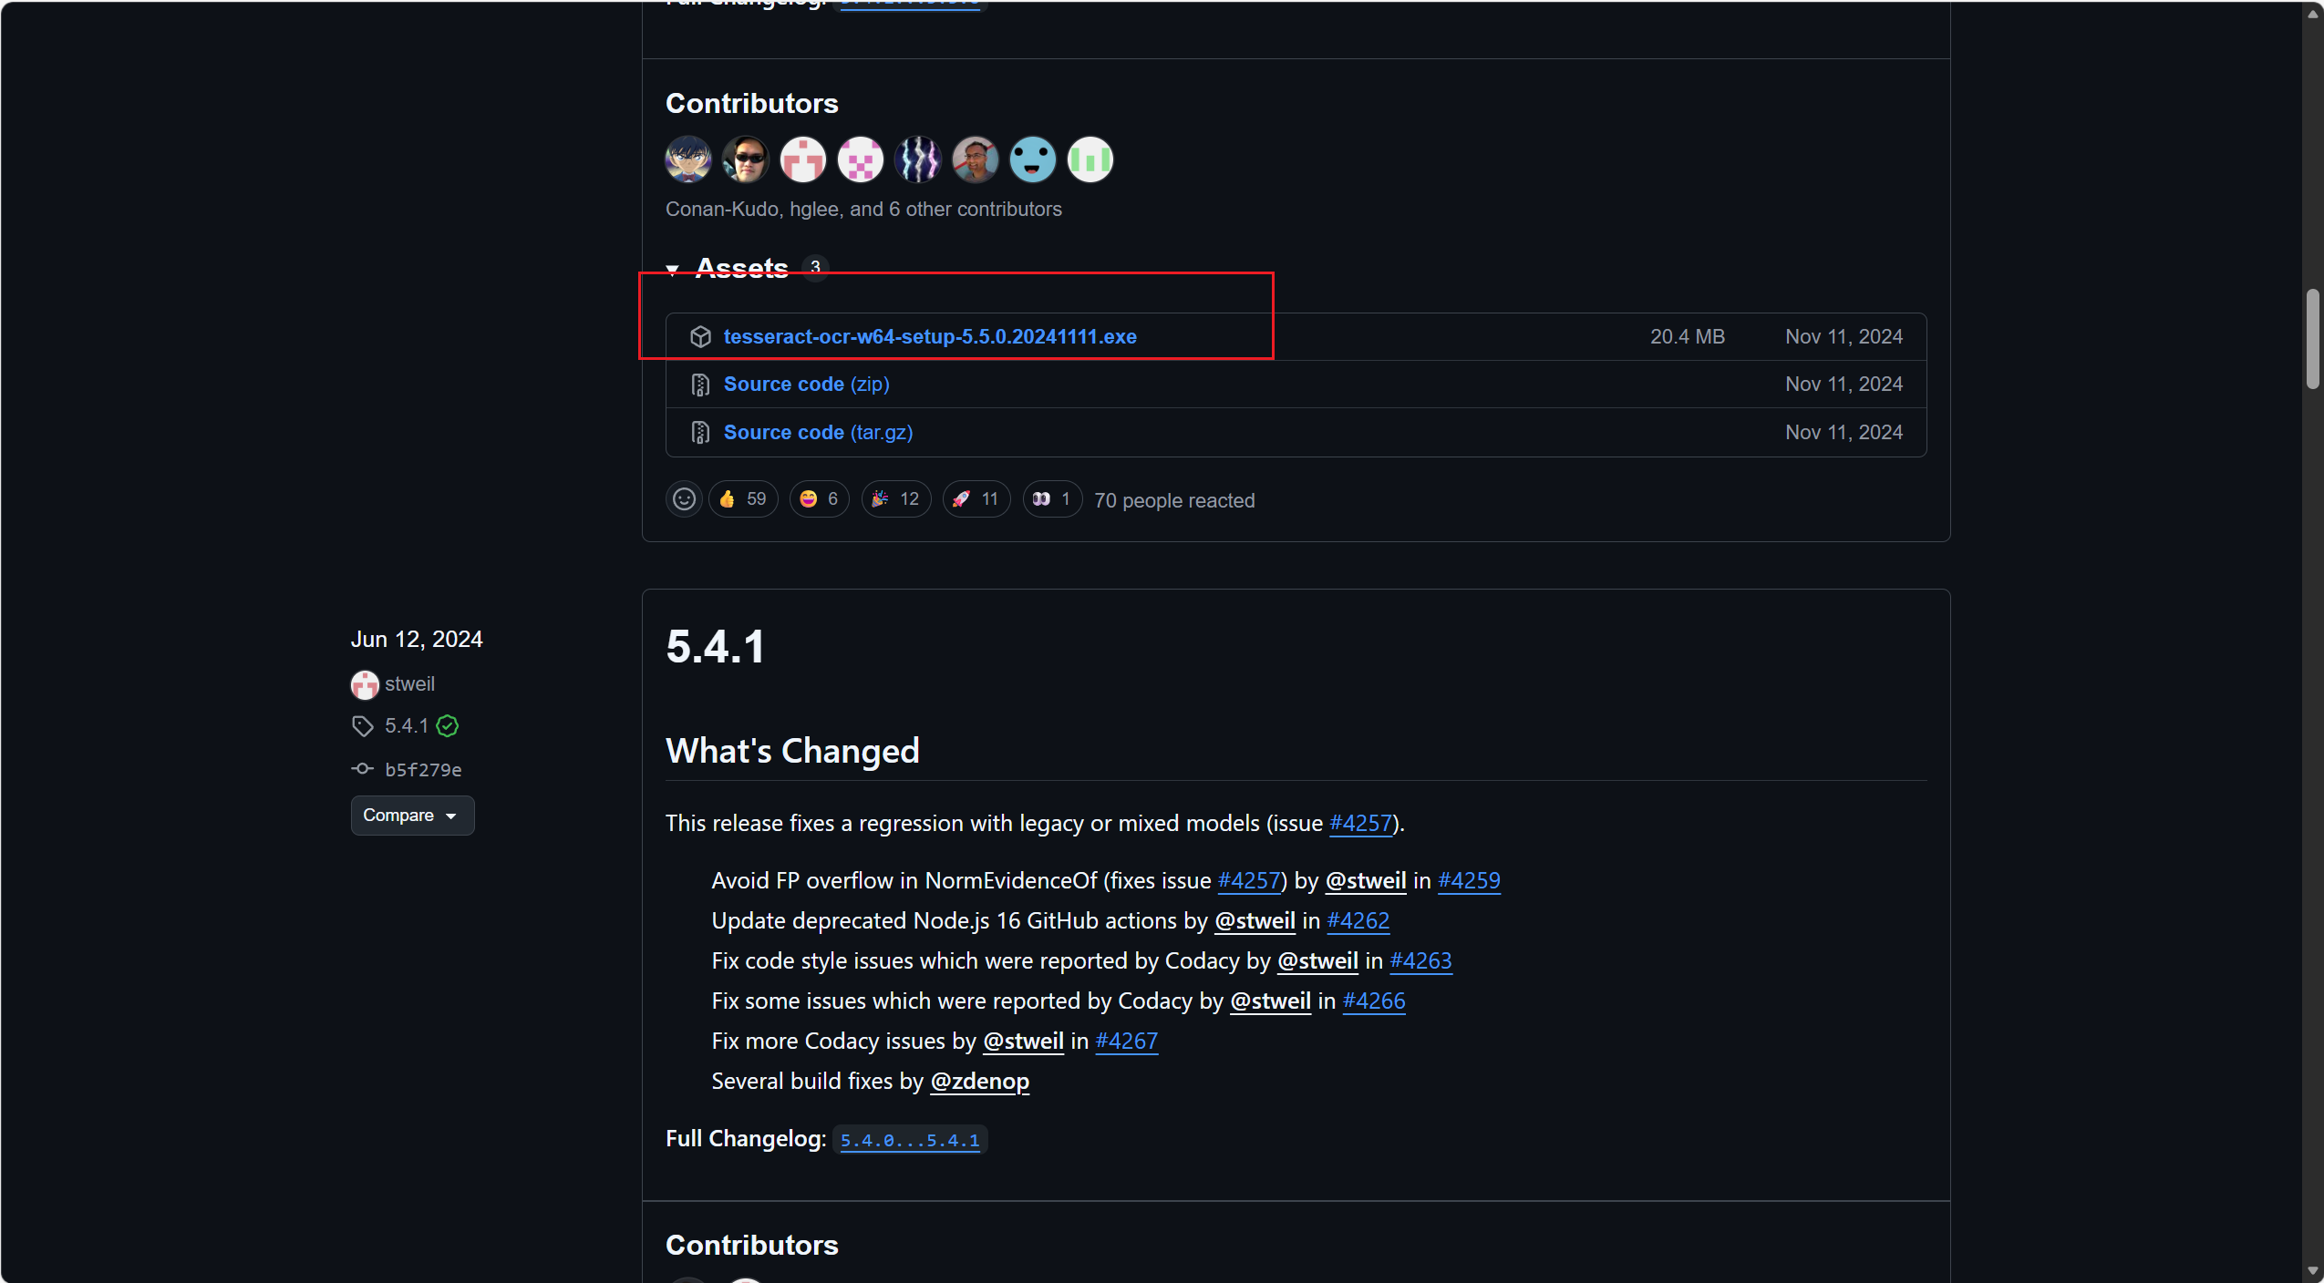Toggle the party popper reaction with 12

(895, 499)
